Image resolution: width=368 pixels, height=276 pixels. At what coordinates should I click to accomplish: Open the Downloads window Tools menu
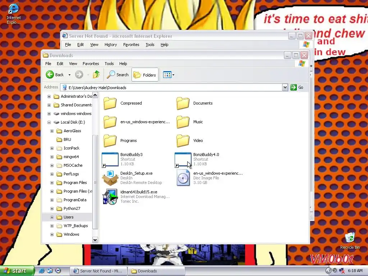point(109,64)
